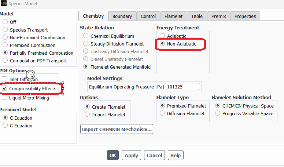Click the Species Model window icon
Viewport: 284px width, 167px height.
[3, 3]
